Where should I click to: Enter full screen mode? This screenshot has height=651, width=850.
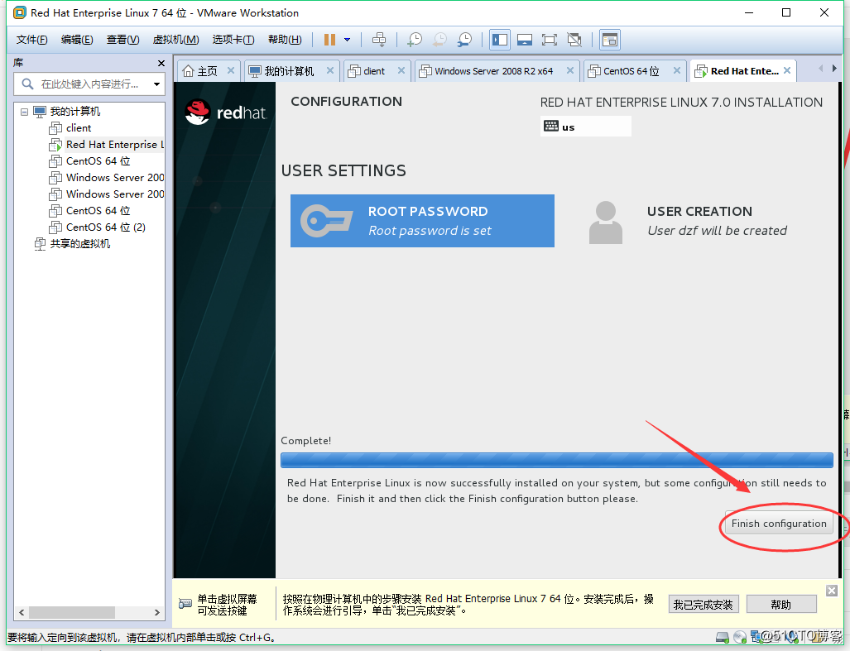pos(549,40)
